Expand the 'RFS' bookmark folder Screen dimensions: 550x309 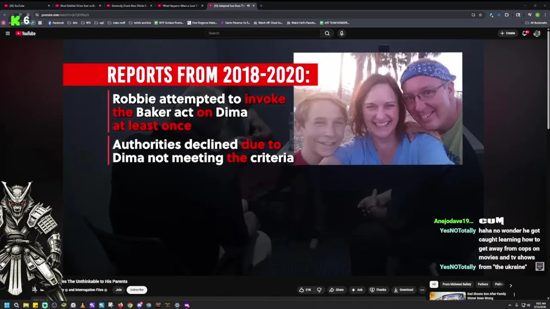pos(86,23)
